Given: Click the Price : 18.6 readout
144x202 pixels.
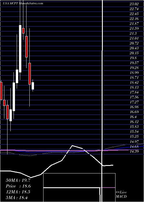Looking at the screenshot, I should tap(18, 186).
